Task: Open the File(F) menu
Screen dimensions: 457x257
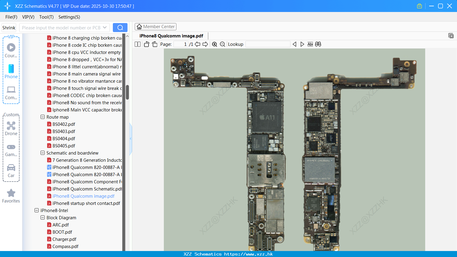Action: 11,17
